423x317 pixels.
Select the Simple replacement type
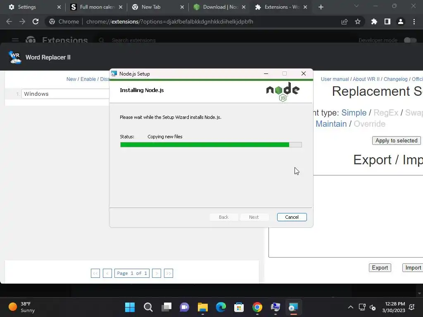354,113
